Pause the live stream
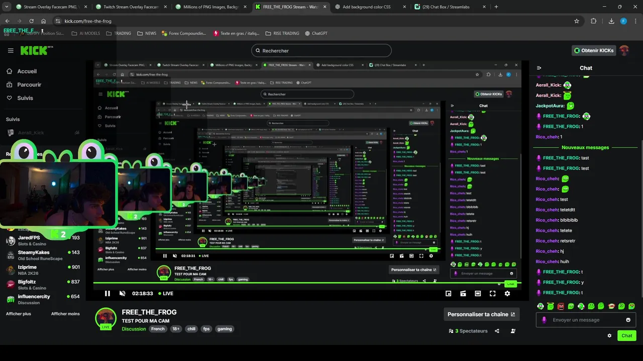Viewport: 643px width, 361px height. coord(107,293)
